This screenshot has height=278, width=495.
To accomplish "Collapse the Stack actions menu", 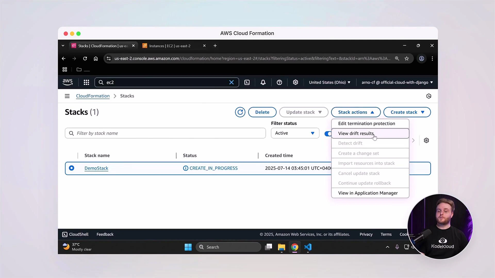I will pos(356,112).
